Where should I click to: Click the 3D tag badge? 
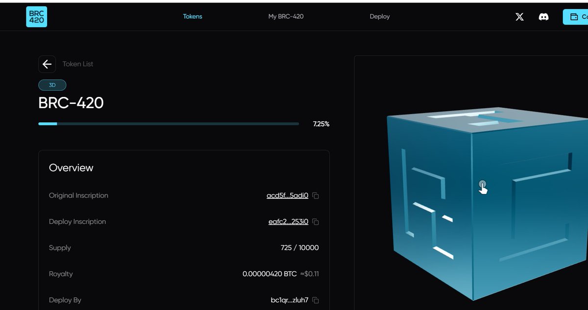[52, 85]
